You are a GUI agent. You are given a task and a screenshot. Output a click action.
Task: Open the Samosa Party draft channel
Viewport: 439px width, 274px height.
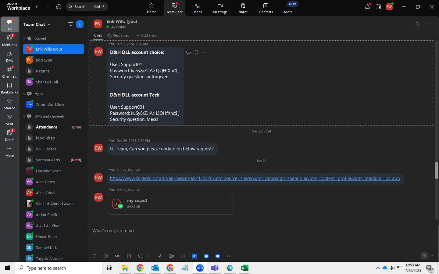pos(53,160)
